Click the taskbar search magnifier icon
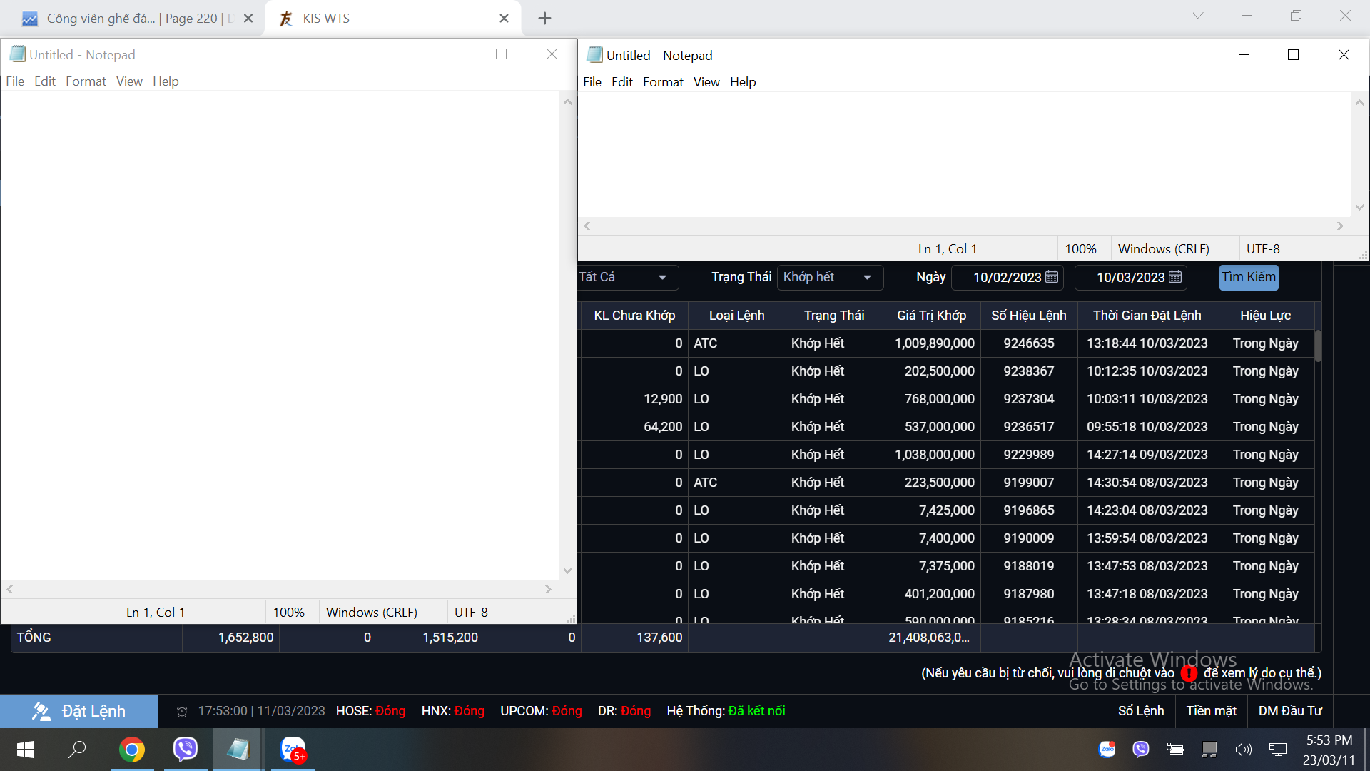Screen dimensions: 1370x771 click(77, 749)
